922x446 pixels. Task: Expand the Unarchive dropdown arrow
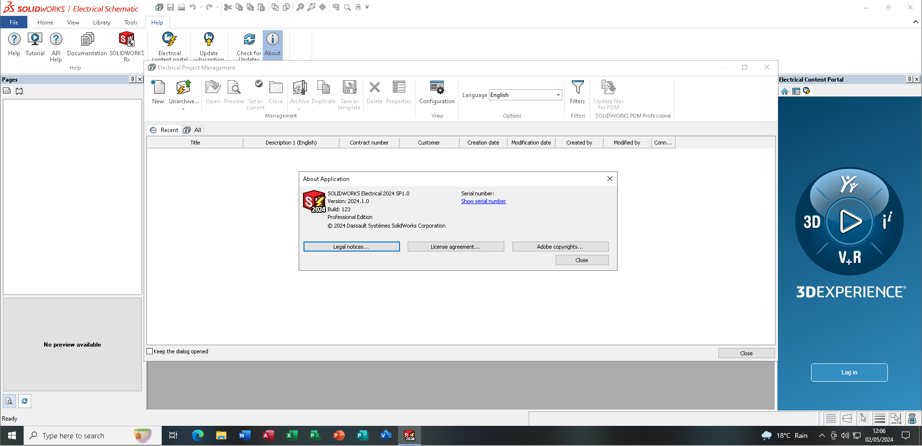[183, 109]
